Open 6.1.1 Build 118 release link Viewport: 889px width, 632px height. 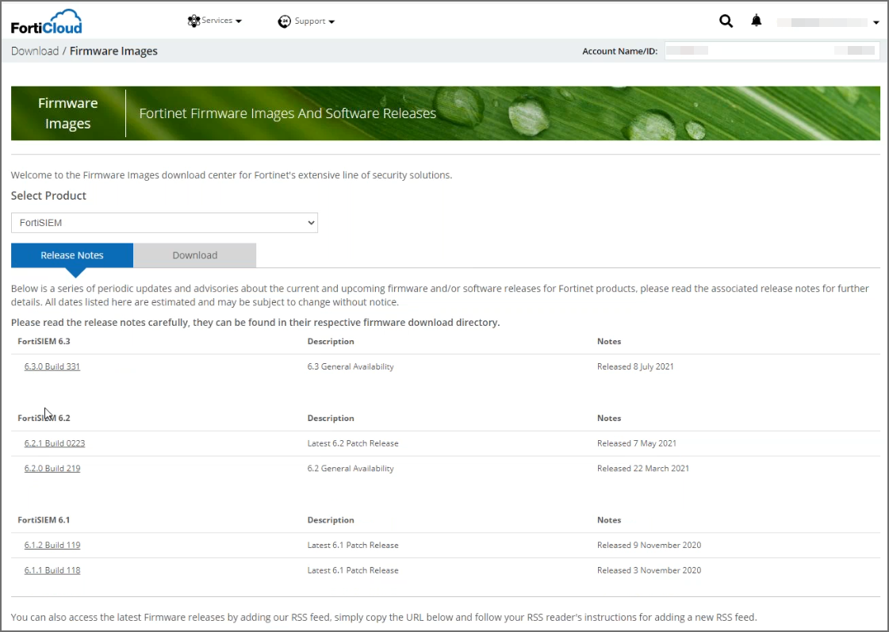(52, 570)
